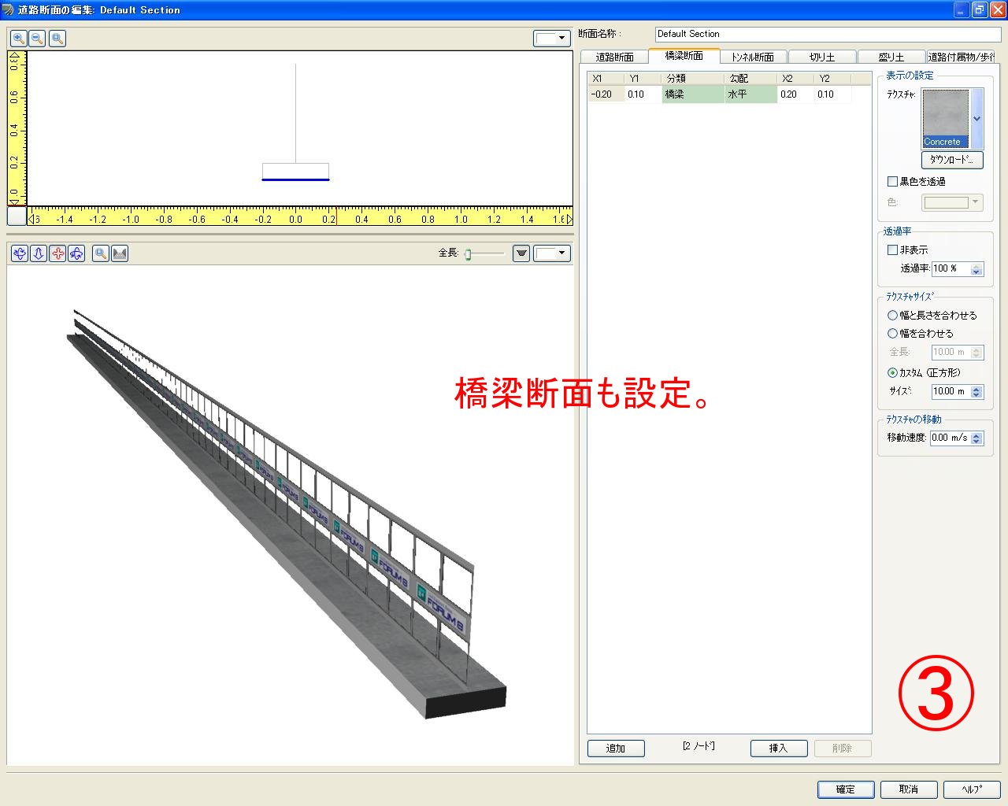The width and height of the screenshot is (1008, 806).
Task: Click the 取消 button
Action: click(909, 789)
